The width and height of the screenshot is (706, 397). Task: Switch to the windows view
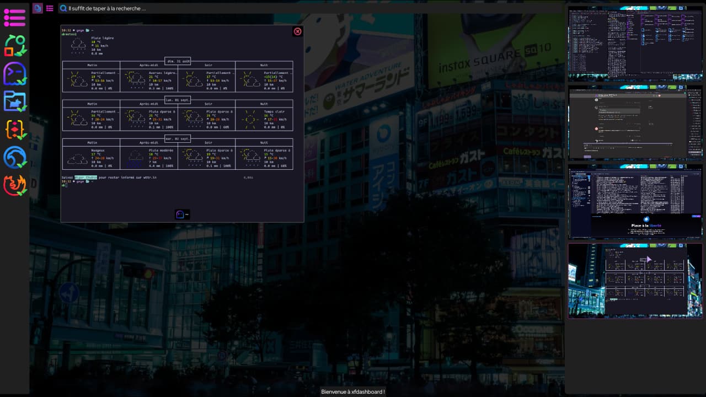pyautogui.click(x=38, y=8)
